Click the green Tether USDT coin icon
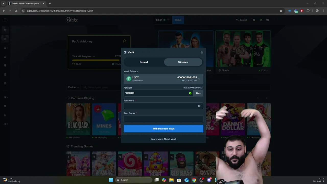Image resolution: width=327 pixels, height=184 pixels. point(129,79)
